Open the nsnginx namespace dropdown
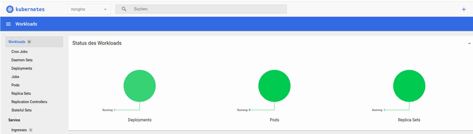The image size is (473, 134). (x=89, y=9)
